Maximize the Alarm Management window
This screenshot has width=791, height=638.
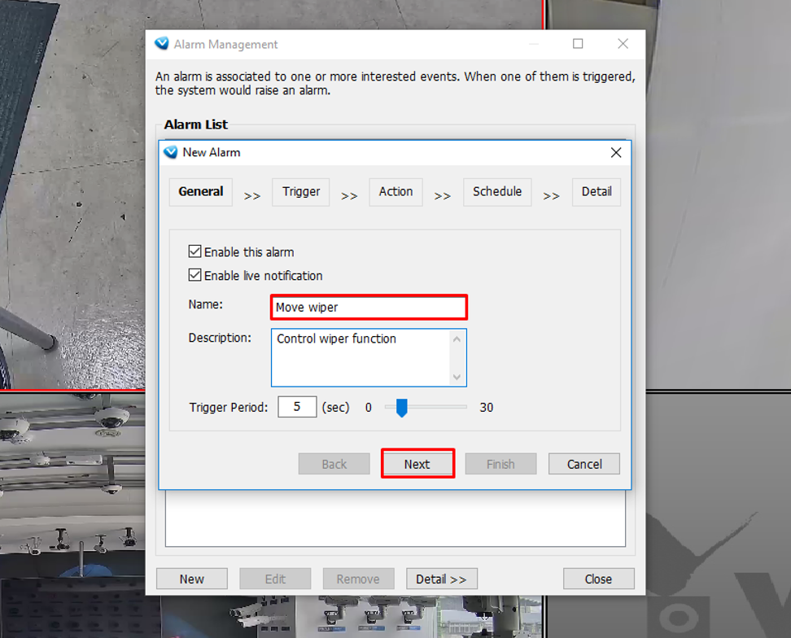578,44
